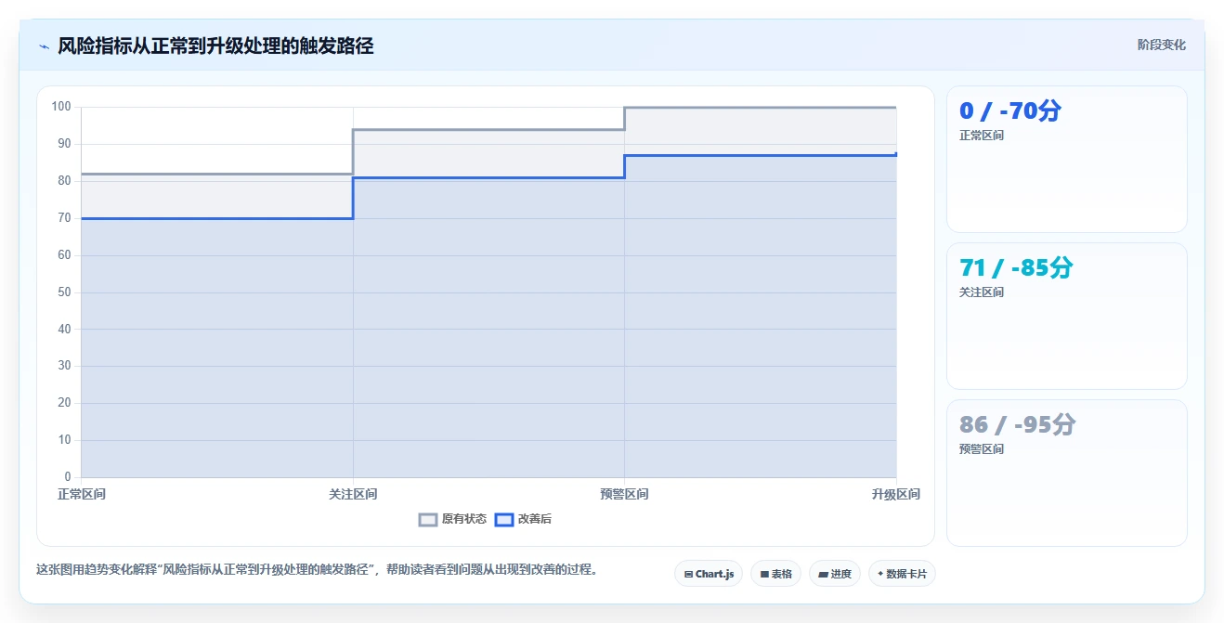The width and height of the screenshot is (1224, 623).
Task: Click the lightning icon beside the title
Action: (x=44, y=46)
